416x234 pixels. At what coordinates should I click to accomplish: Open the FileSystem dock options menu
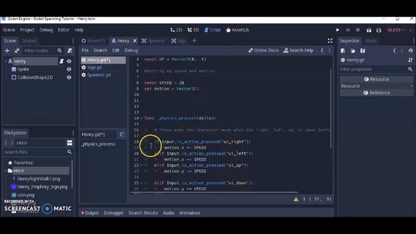pyautogui.click(x=73, y=133)
